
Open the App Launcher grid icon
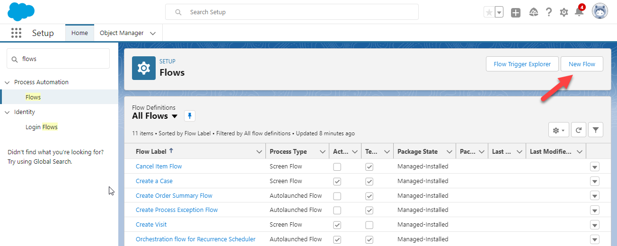tap(16, 33)
